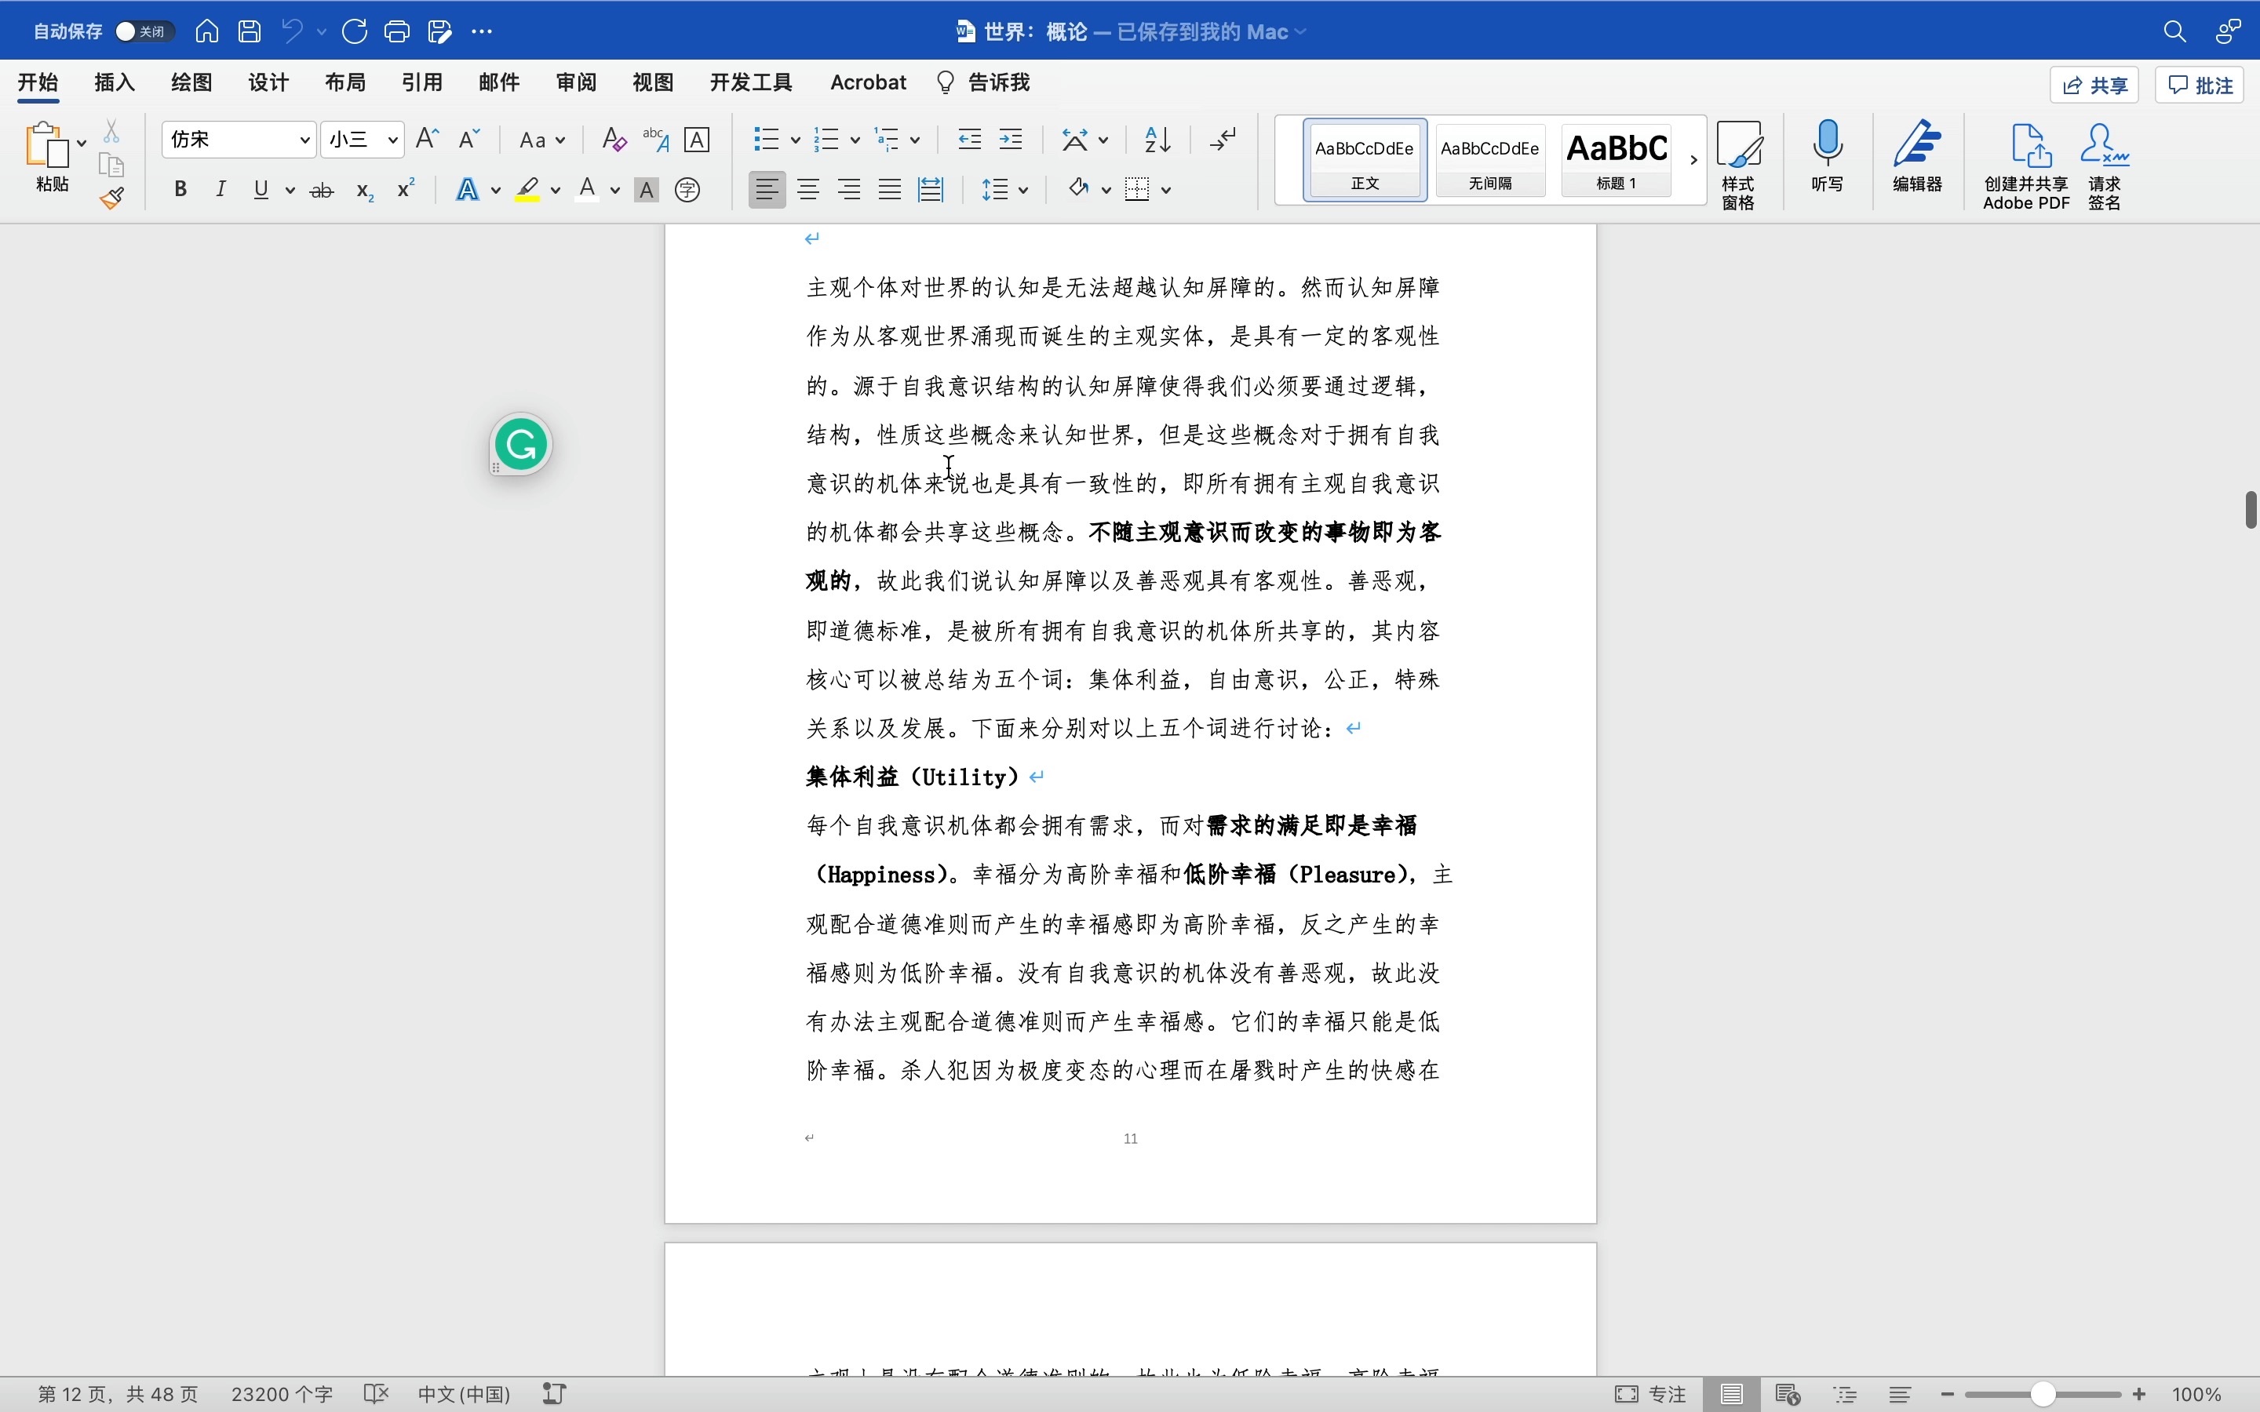Open the 样式窗格 styles pane
2260x1412 pixels.
coord(1739,165)
